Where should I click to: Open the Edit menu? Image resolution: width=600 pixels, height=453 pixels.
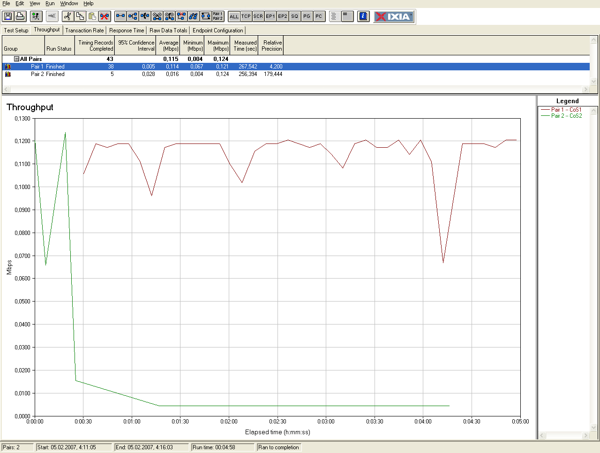pos(20,3)
